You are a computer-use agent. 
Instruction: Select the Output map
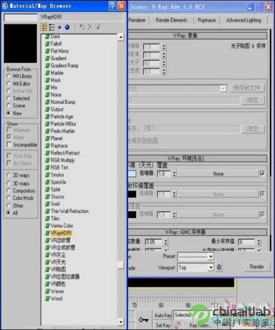[57, 109]
